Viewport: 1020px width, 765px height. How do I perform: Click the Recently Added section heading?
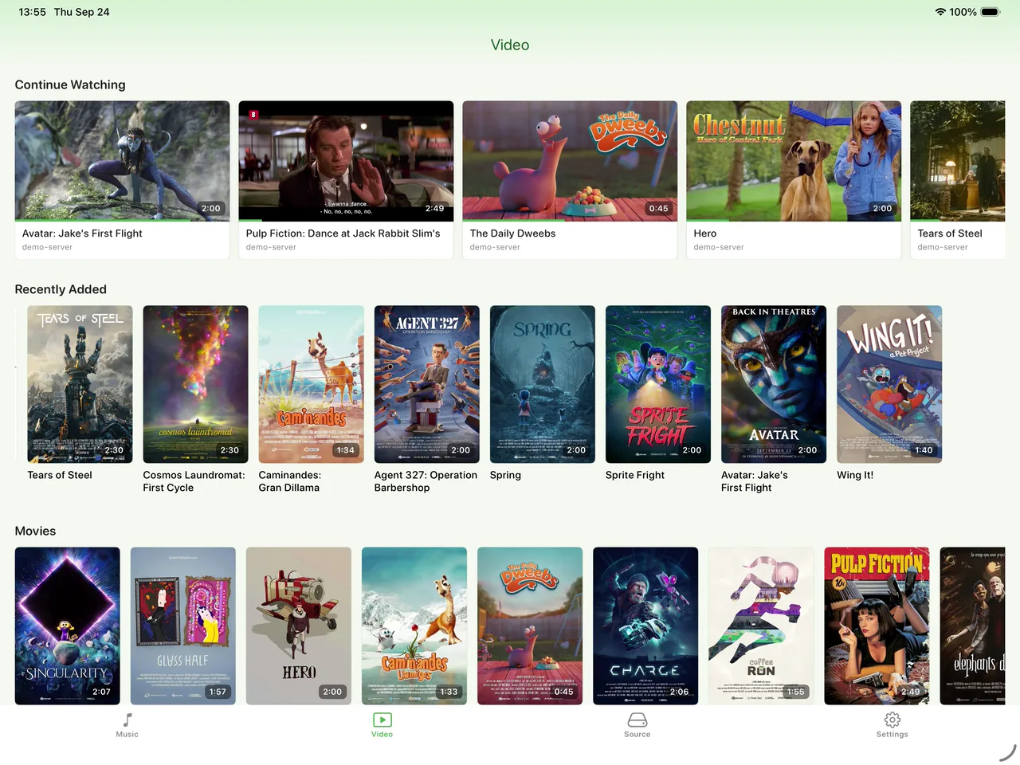[61, 289]
